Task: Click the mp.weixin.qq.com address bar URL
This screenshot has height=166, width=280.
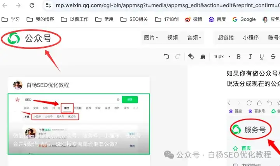Action: pos(168,5)
